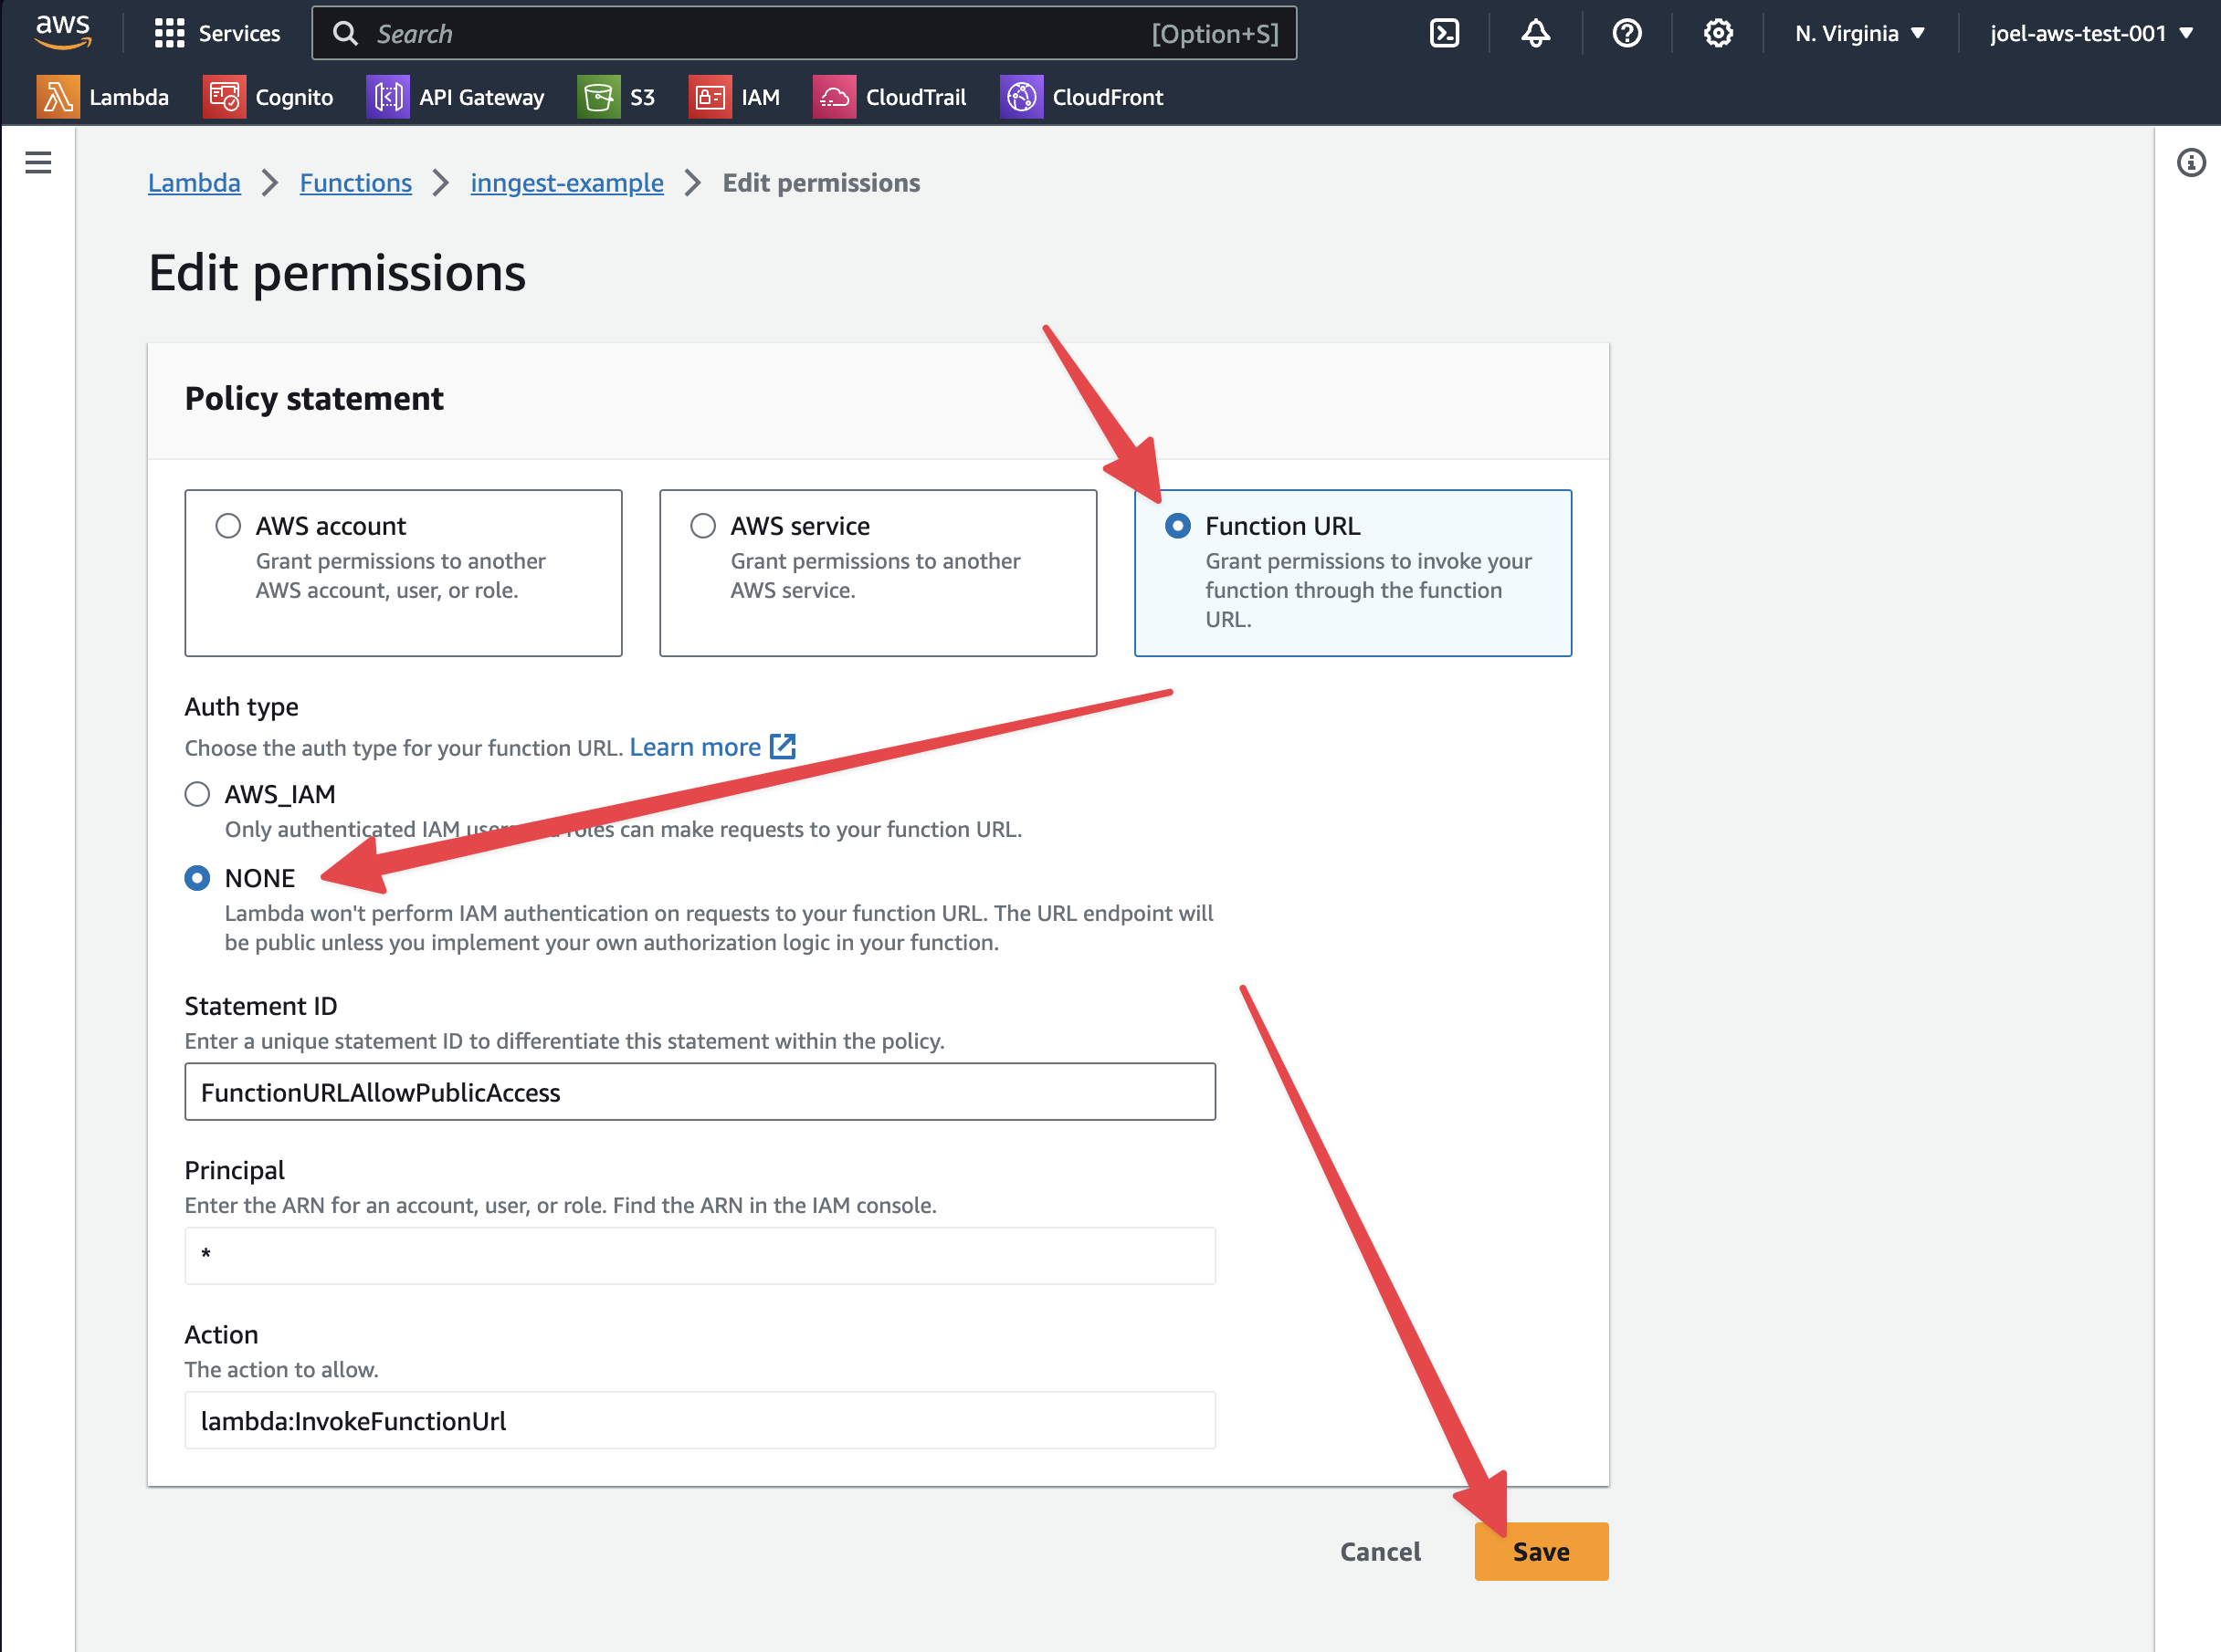2221x1652 pixels.
Task: Open Cognito shortcut in favorites bar
Action: point(268,97)
